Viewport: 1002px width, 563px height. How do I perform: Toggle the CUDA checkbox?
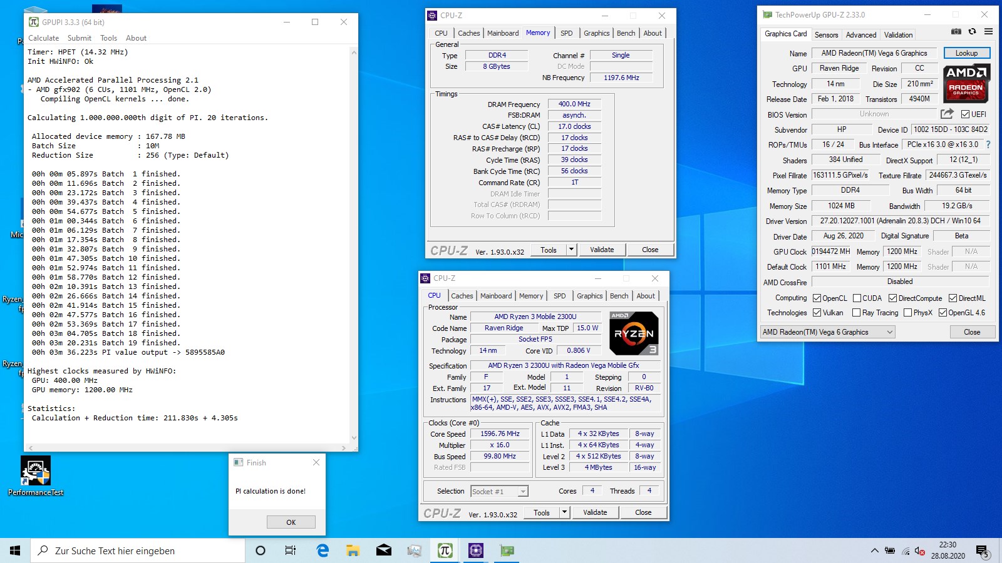click(x=857, y=298)
